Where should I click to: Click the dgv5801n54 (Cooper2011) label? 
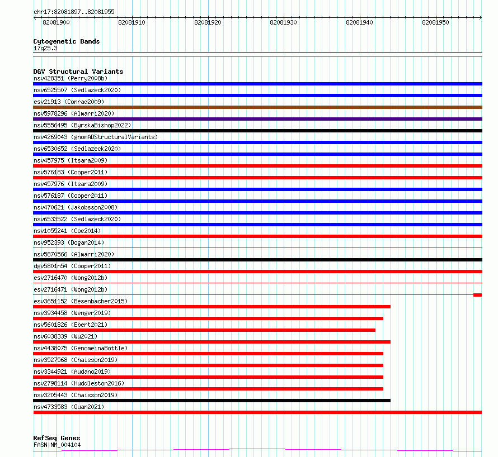[x=72, y=266]
